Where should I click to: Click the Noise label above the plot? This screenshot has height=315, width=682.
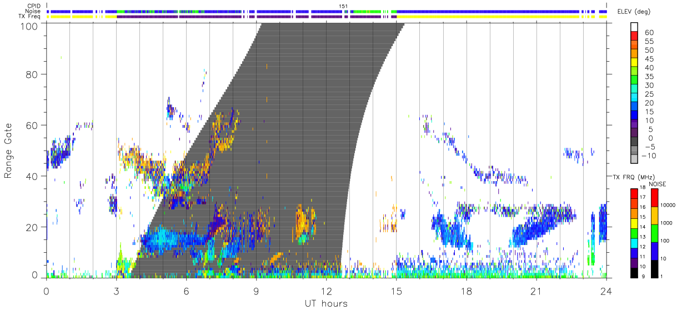33,11
